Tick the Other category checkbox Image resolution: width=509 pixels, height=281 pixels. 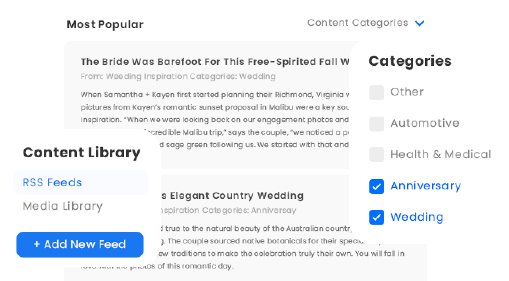pos(377,93)
